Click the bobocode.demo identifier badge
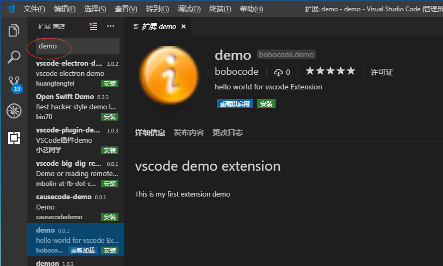Viewport: 443px width, 266px height. point(286,54)
